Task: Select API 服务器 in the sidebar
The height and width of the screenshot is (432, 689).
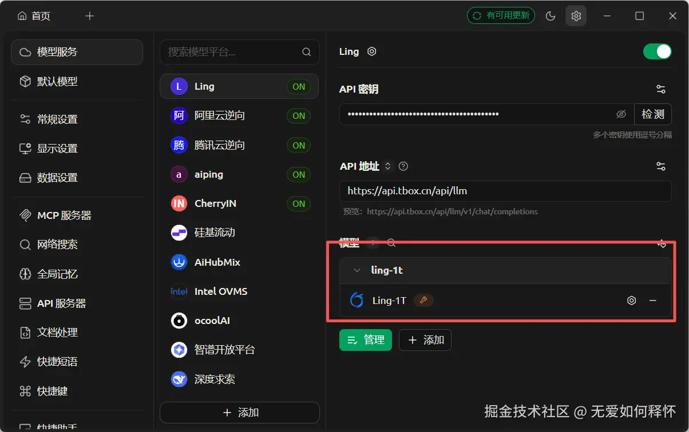Action: click(x=77, y=303)
